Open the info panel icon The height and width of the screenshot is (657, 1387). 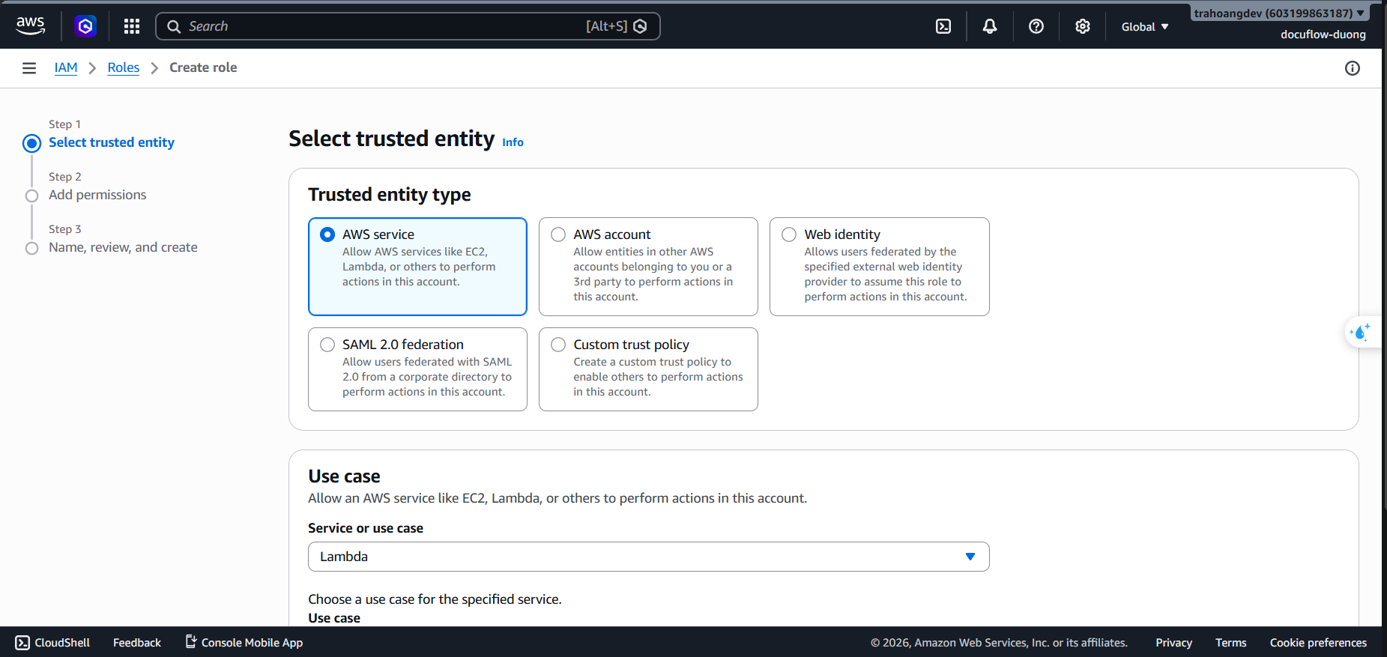1353,68
